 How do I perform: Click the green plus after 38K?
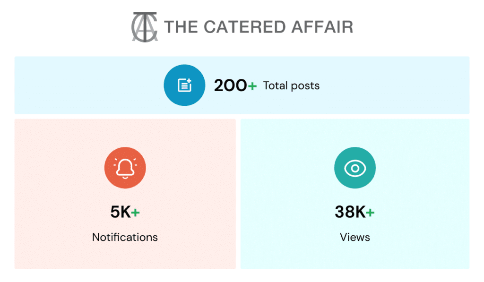click(370, 212)
